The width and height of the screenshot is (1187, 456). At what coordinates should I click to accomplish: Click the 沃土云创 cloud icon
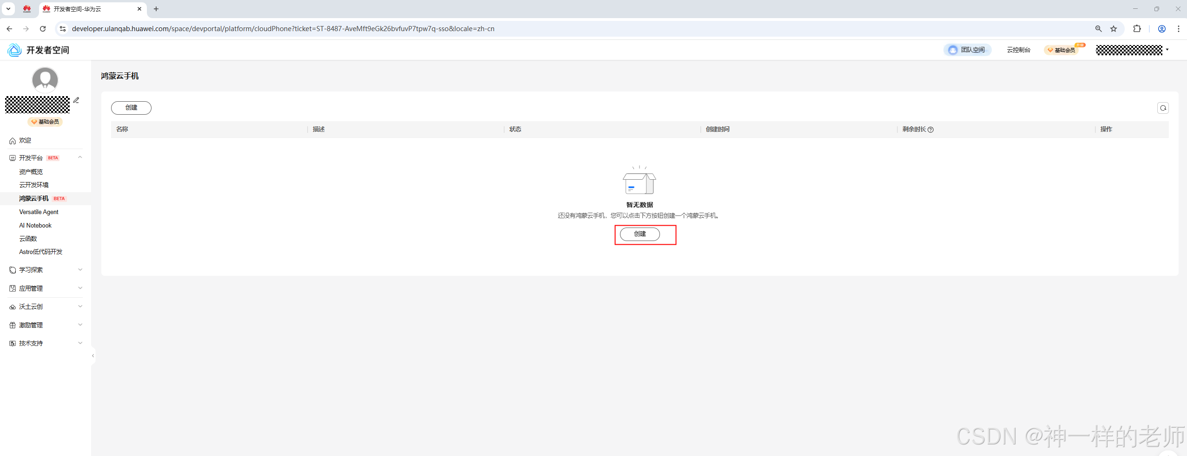point(13,307)
